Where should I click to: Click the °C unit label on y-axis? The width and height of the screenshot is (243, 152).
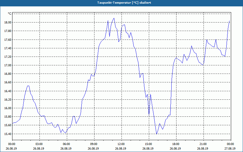9,14
